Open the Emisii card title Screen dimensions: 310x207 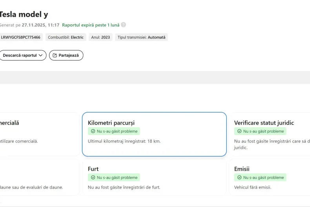[x=242, y=169]
